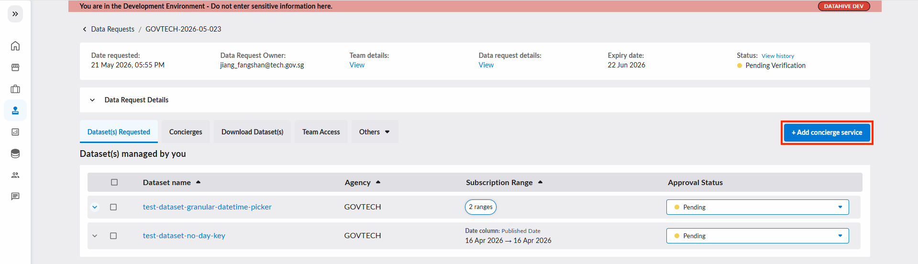
Task: Sort by Dataset name arrow
Action: (198, 182)
